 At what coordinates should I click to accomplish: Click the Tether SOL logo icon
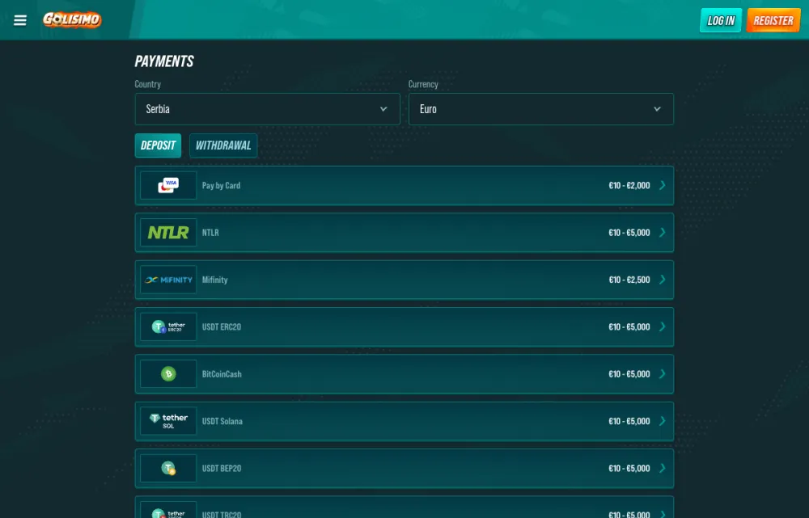coord(168,421)
